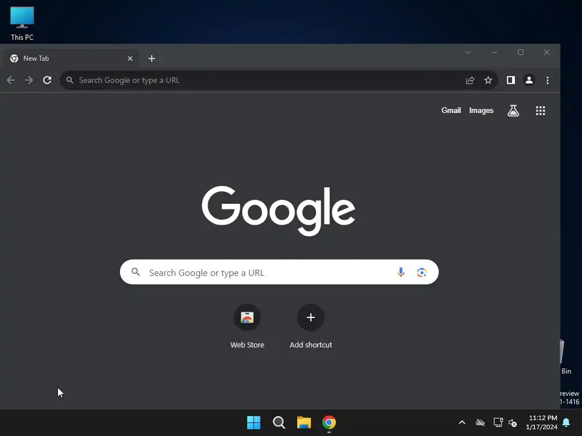Open the taskbar clock and date
Screen dimensions: 582x436
[x=542, y=422]
